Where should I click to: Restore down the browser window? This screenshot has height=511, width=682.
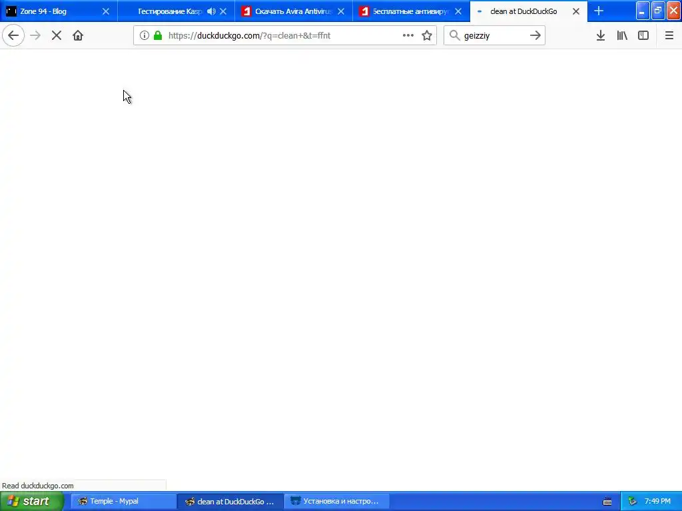(657, 11)
